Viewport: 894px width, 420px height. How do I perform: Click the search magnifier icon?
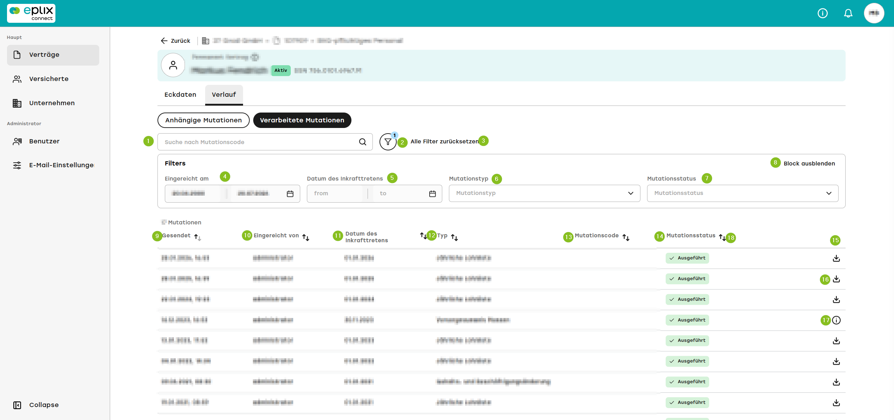[363, 142]
